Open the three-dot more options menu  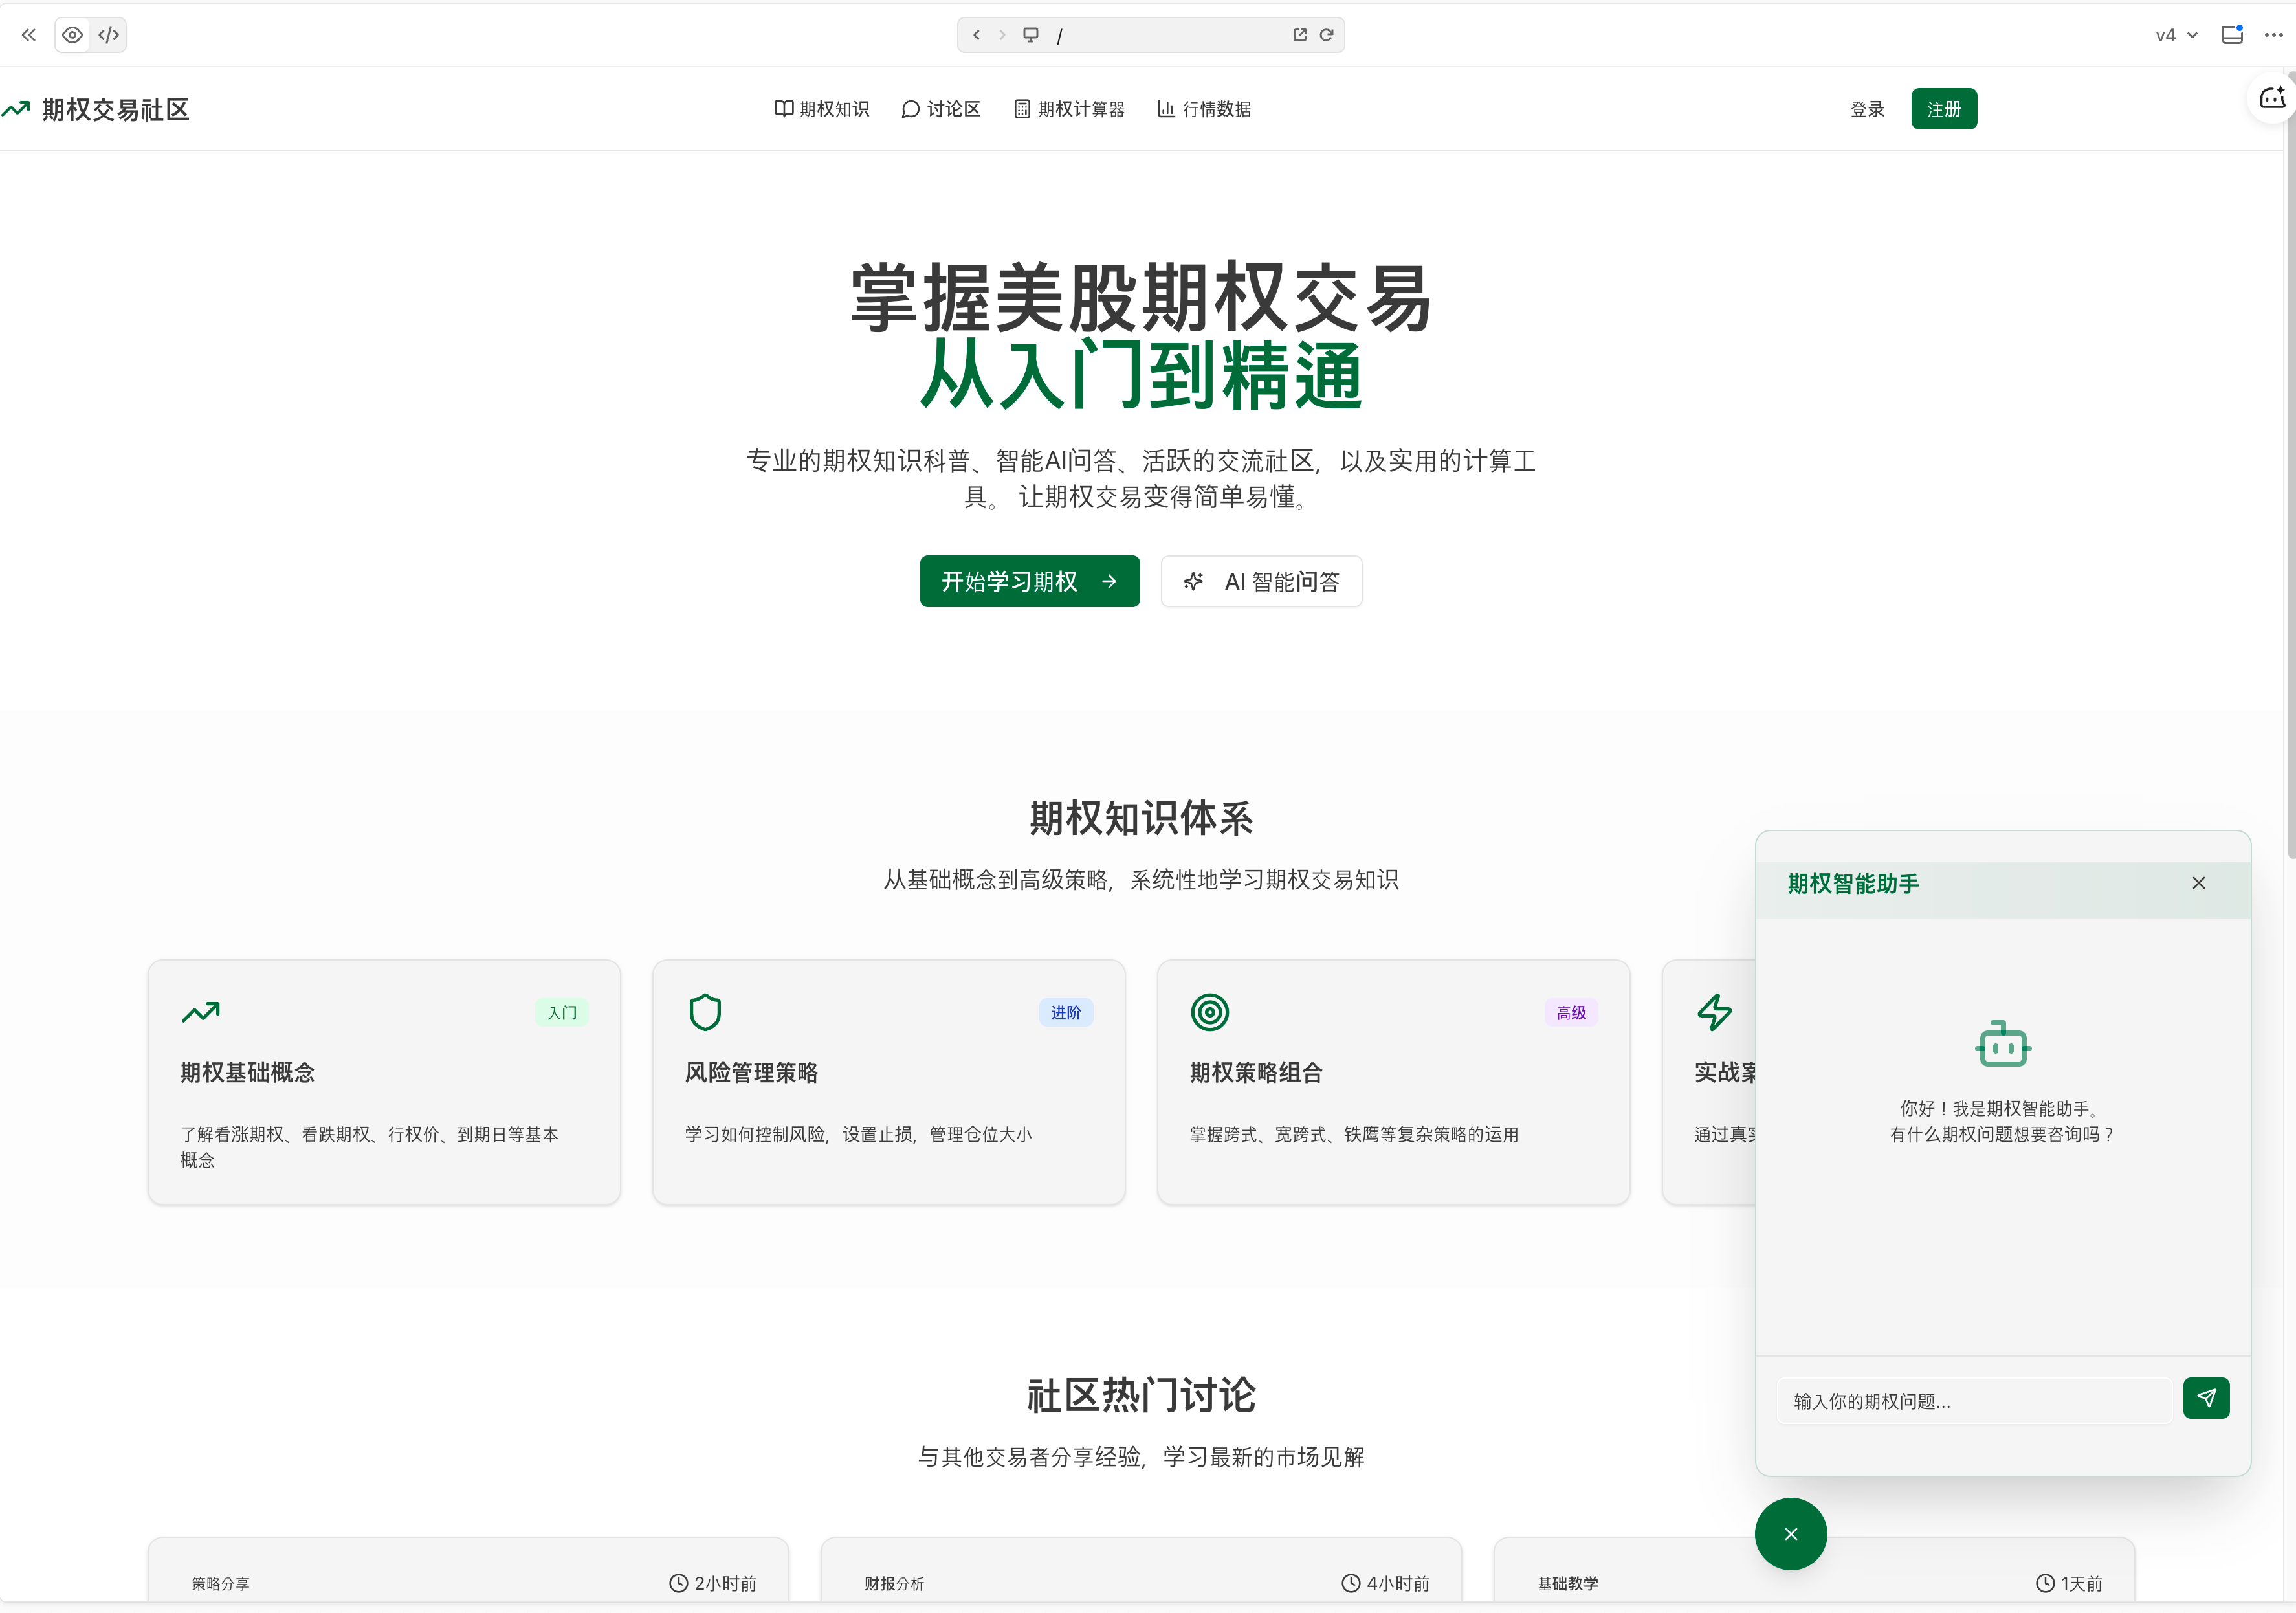[x=2273, y=35]
